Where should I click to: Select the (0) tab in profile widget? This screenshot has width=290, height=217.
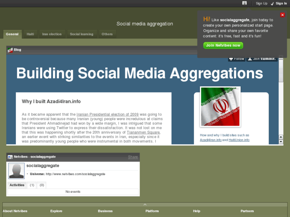click(41, 185)
